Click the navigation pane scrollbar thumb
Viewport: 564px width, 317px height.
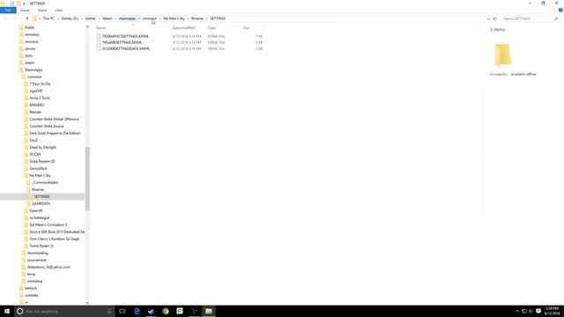pyautogui.click(x=87, y=179)
